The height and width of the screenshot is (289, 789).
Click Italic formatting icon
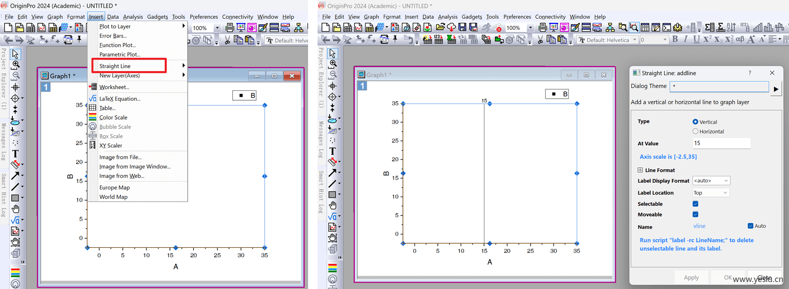(x=686, y=39)
